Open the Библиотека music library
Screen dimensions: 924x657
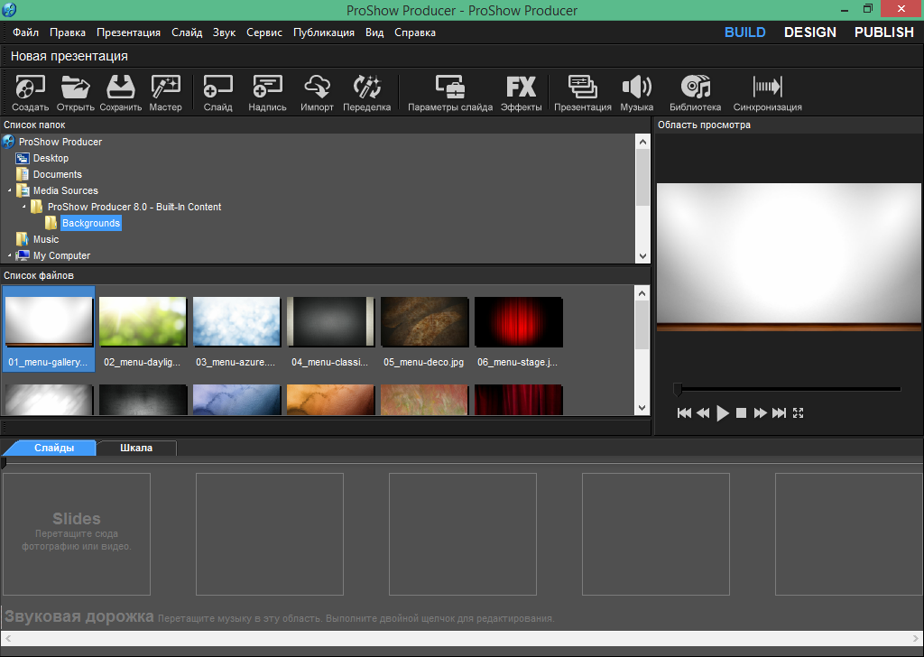[696, 93]
